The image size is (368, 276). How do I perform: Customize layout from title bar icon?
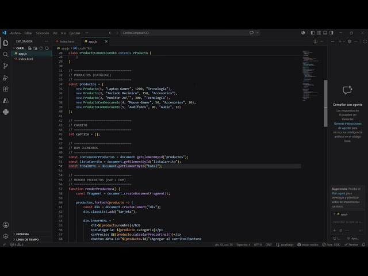(x=319, y=33)
